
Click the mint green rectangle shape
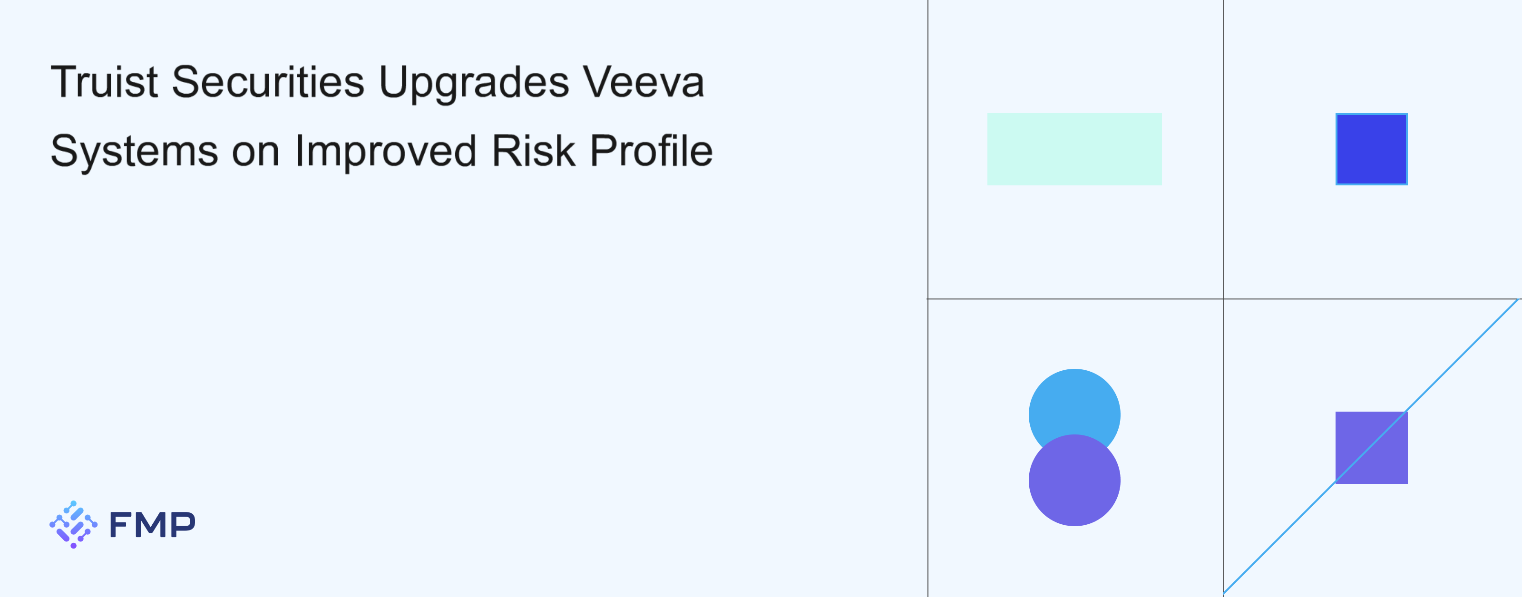[x=1074, y=149]
